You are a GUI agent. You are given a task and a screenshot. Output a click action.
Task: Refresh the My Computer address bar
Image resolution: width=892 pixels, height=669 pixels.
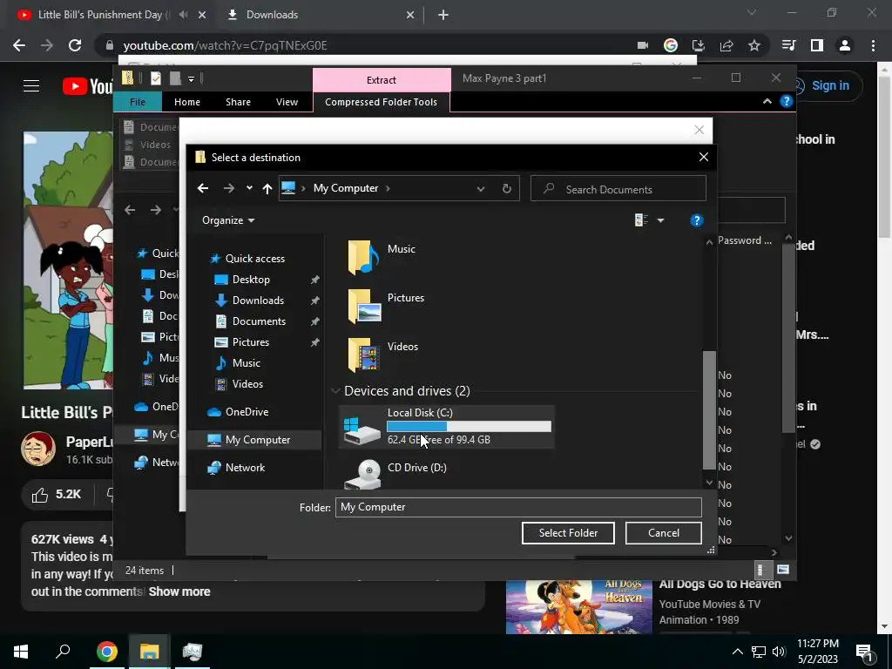click(x=506, y=188)
